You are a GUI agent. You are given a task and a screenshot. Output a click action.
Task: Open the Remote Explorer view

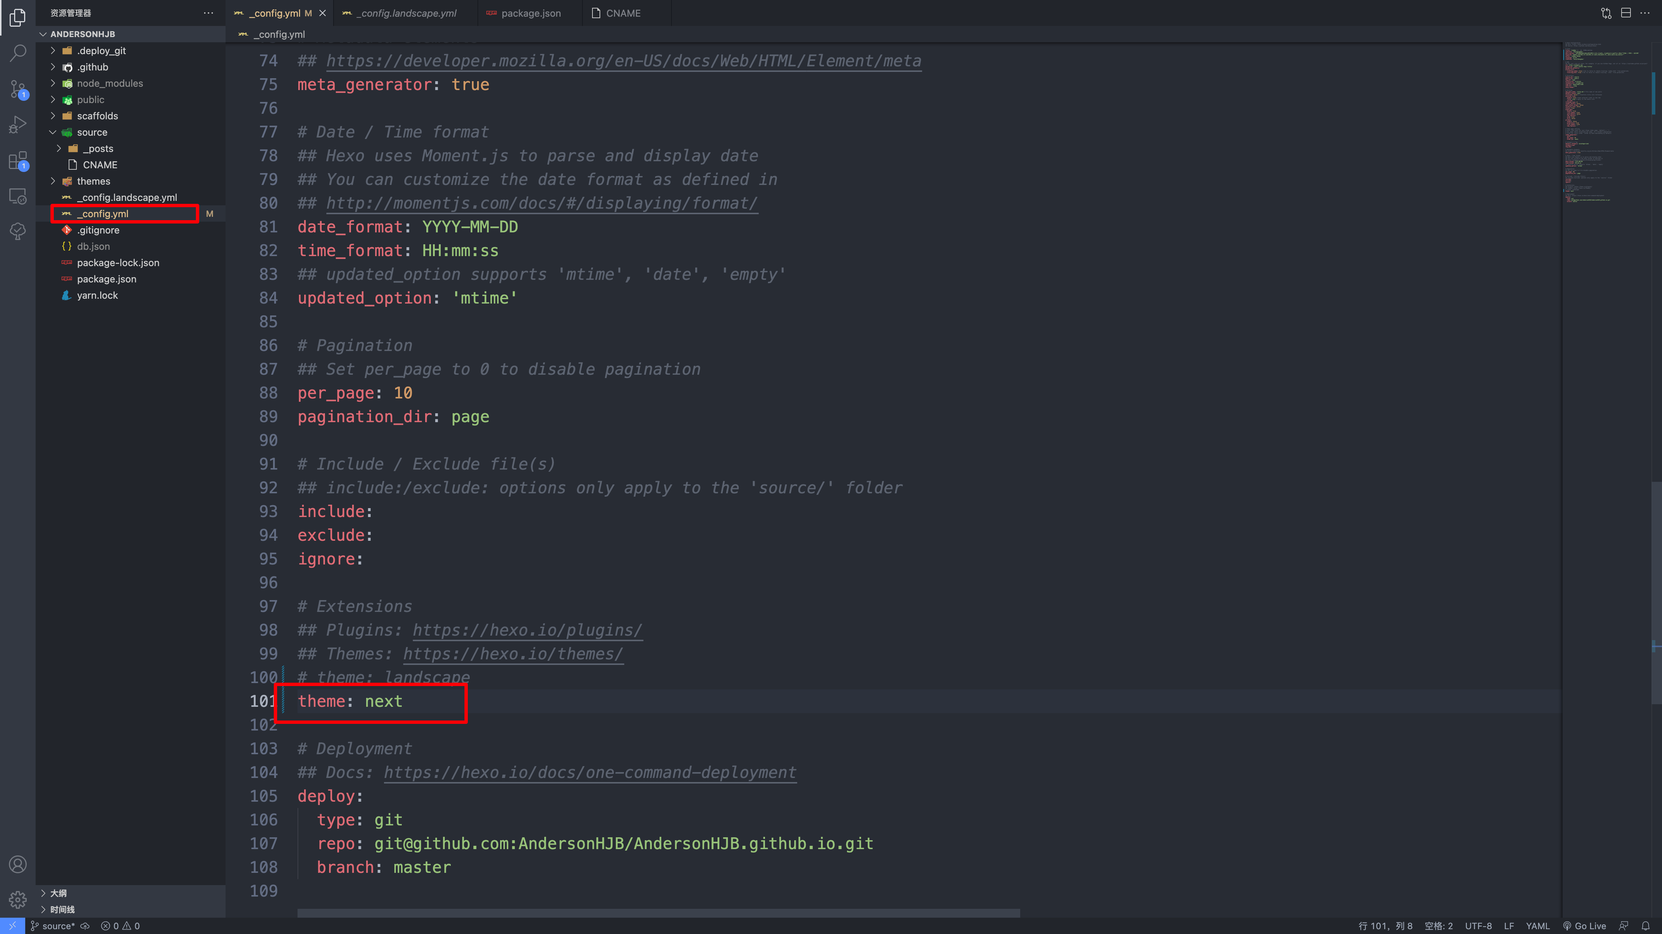click(17, 196)
